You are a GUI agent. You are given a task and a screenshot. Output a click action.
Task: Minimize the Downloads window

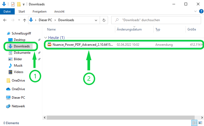tap(174, 4)
